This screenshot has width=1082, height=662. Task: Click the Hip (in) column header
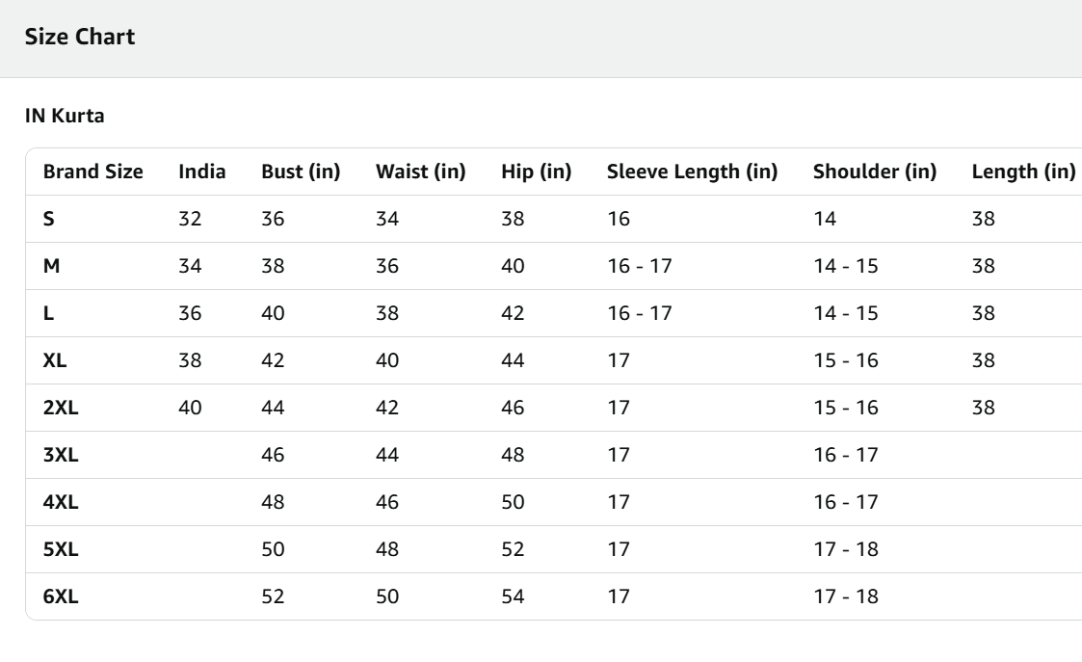pyautogui.click(x=537, y=172)
